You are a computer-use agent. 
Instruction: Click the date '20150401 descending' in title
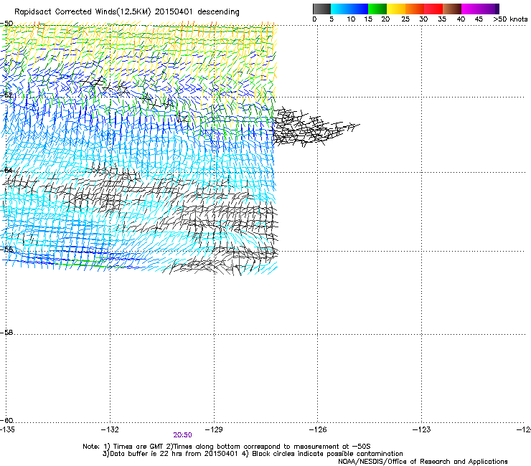197,12
